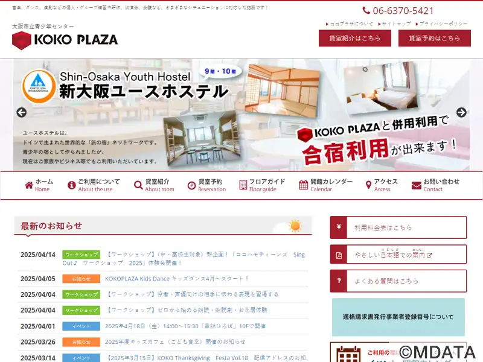Open ご利用について About the use menu

(94, 185)
